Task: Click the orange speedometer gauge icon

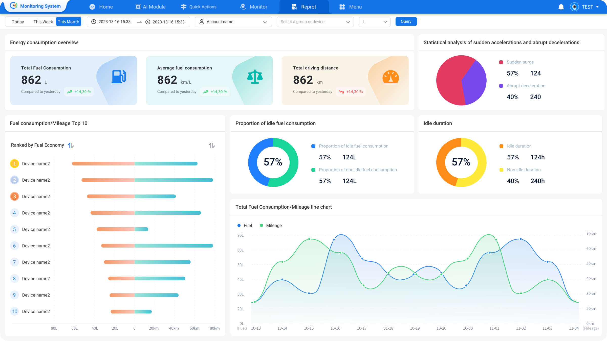Action: (391, 77)
